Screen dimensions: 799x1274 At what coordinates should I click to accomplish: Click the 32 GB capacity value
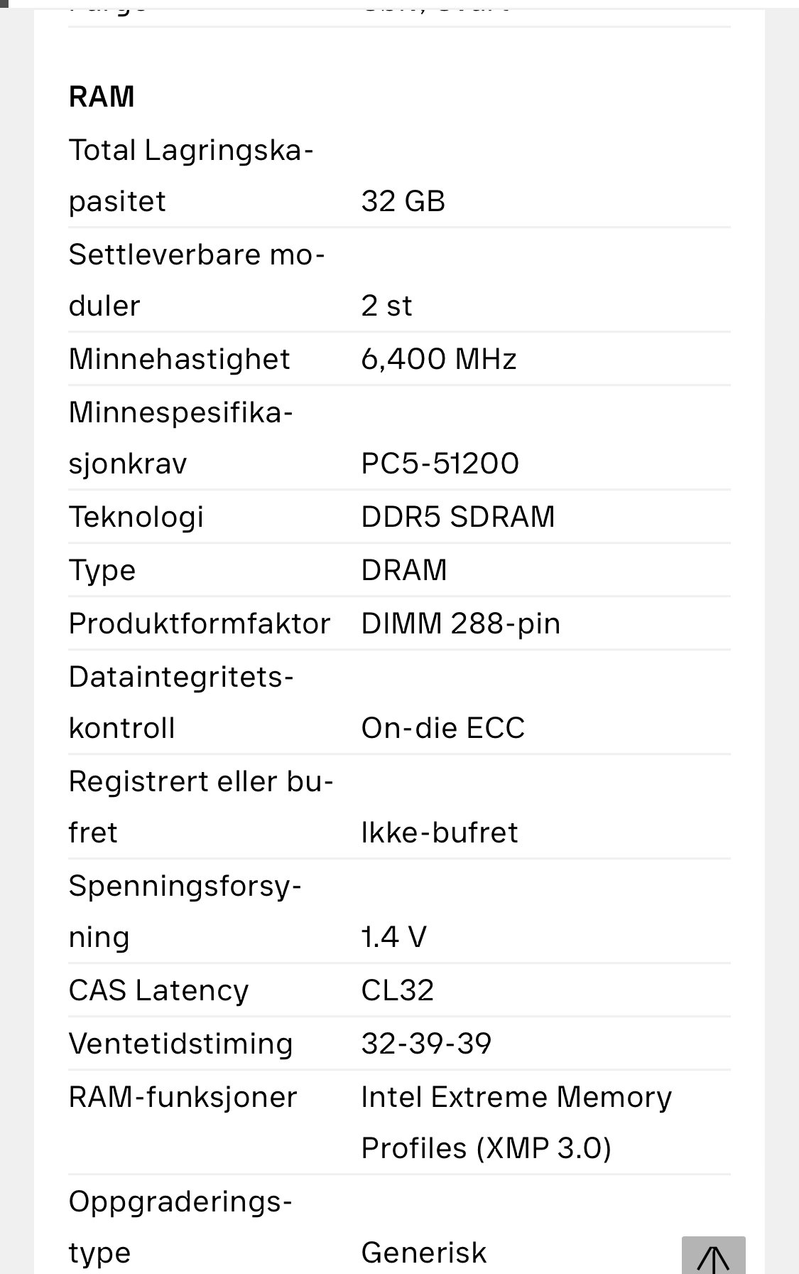coord(403,201)
